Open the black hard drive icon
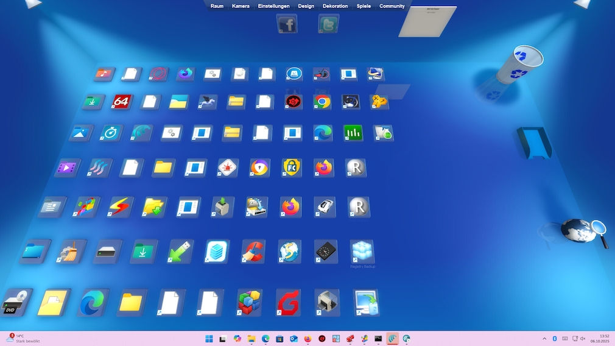This screenshot has height=346, width=615. tap(107, 252)
